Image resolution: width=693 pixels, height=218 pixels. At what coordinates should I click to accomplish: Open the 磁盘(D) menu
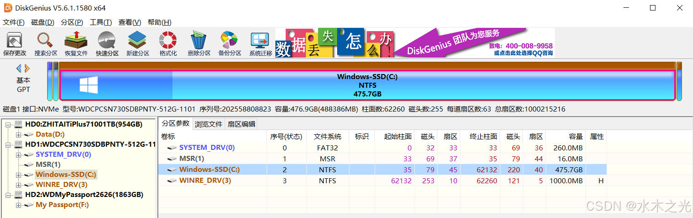(x=43, y=22)
